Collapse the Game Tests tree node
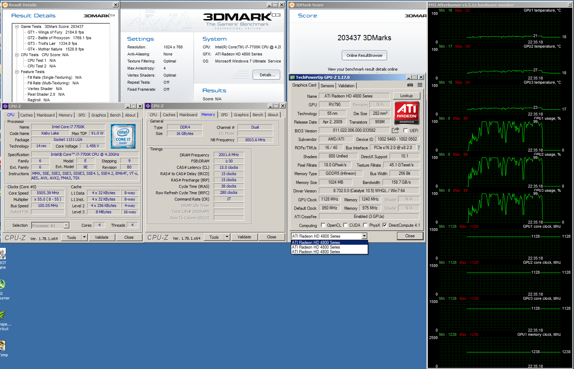Screen dimensions: 574x369 coord(17,26)
